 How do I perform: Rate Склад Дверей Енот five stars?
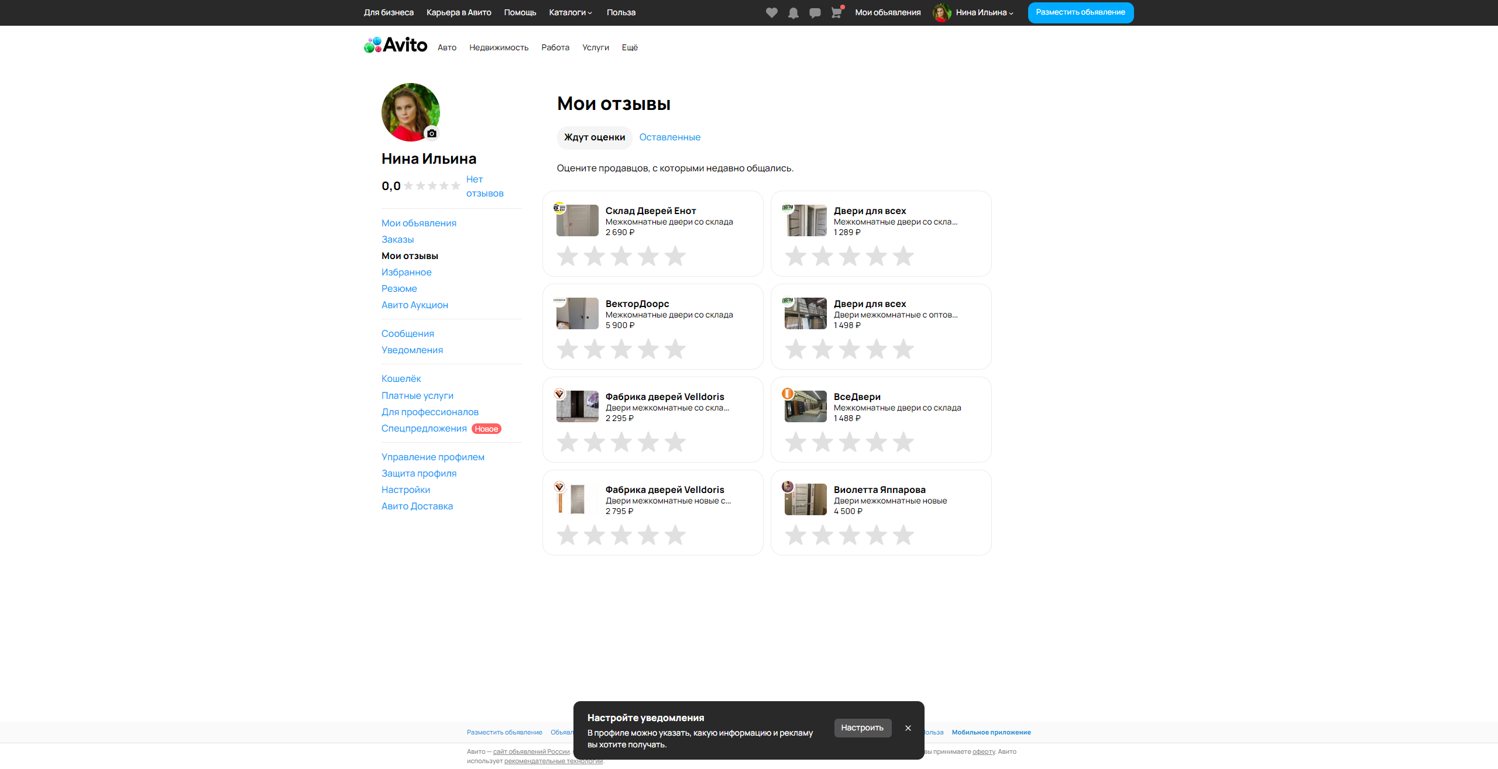tap(675, 256)
